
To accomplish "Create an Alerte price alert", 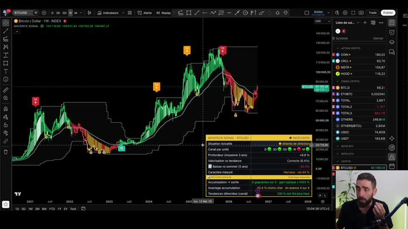I will tap(144, 13).
